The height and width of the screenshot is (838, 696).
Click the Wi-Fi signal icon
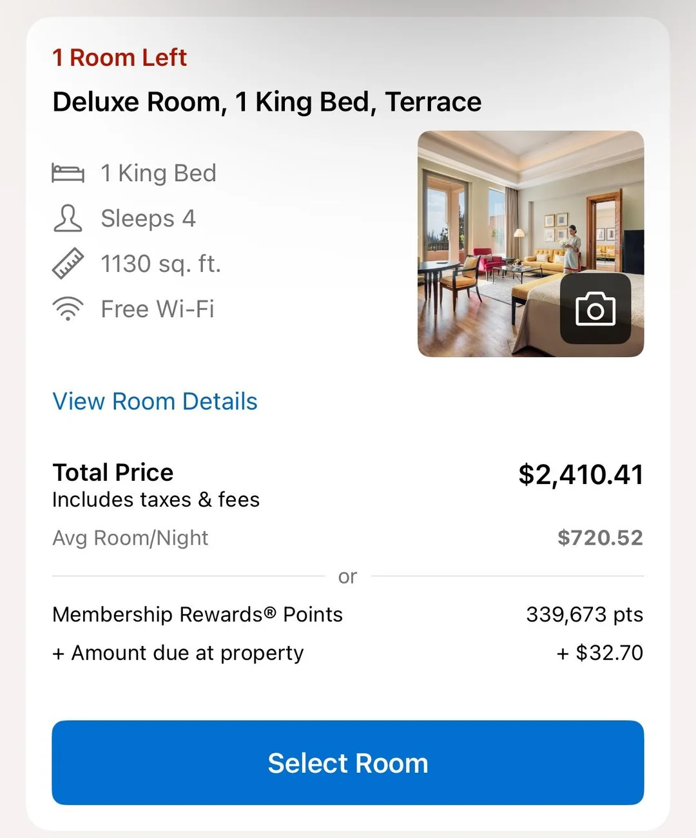click(x=68, y=309)
